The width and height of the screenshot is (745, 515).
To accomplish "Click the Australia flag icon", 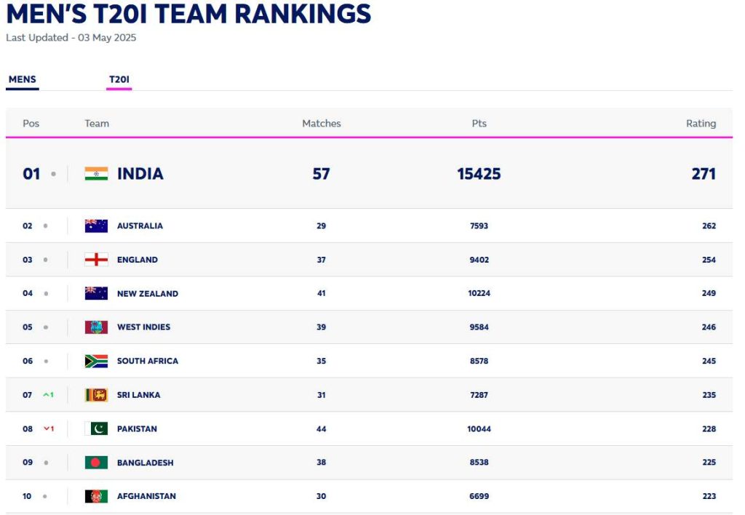I will pyautogui.click(x=96, y=226).
